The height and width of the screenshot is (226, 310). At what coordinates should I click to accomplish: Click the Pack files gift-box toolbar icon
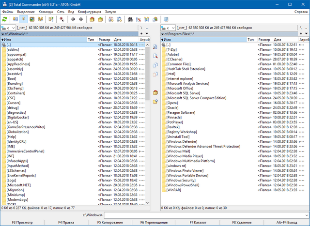(x=92, y=19)
